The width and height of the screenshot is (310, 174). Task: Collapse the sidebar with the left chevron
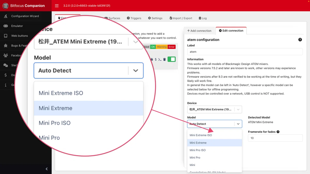47,169
